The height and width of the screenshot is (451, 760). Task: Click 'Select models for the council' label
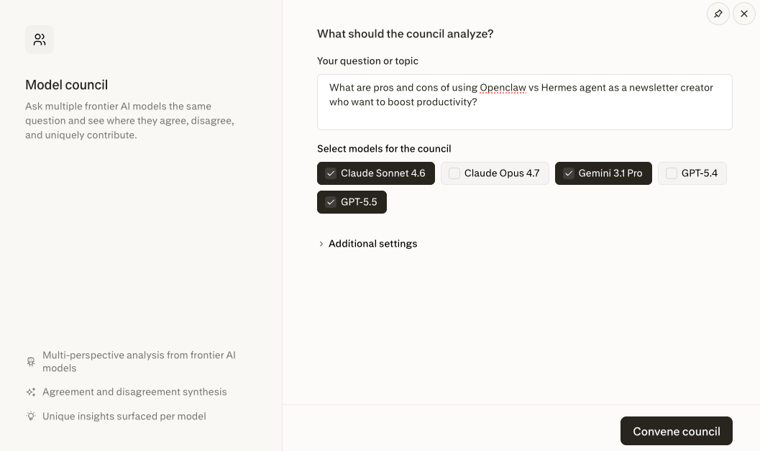point(384,149)
